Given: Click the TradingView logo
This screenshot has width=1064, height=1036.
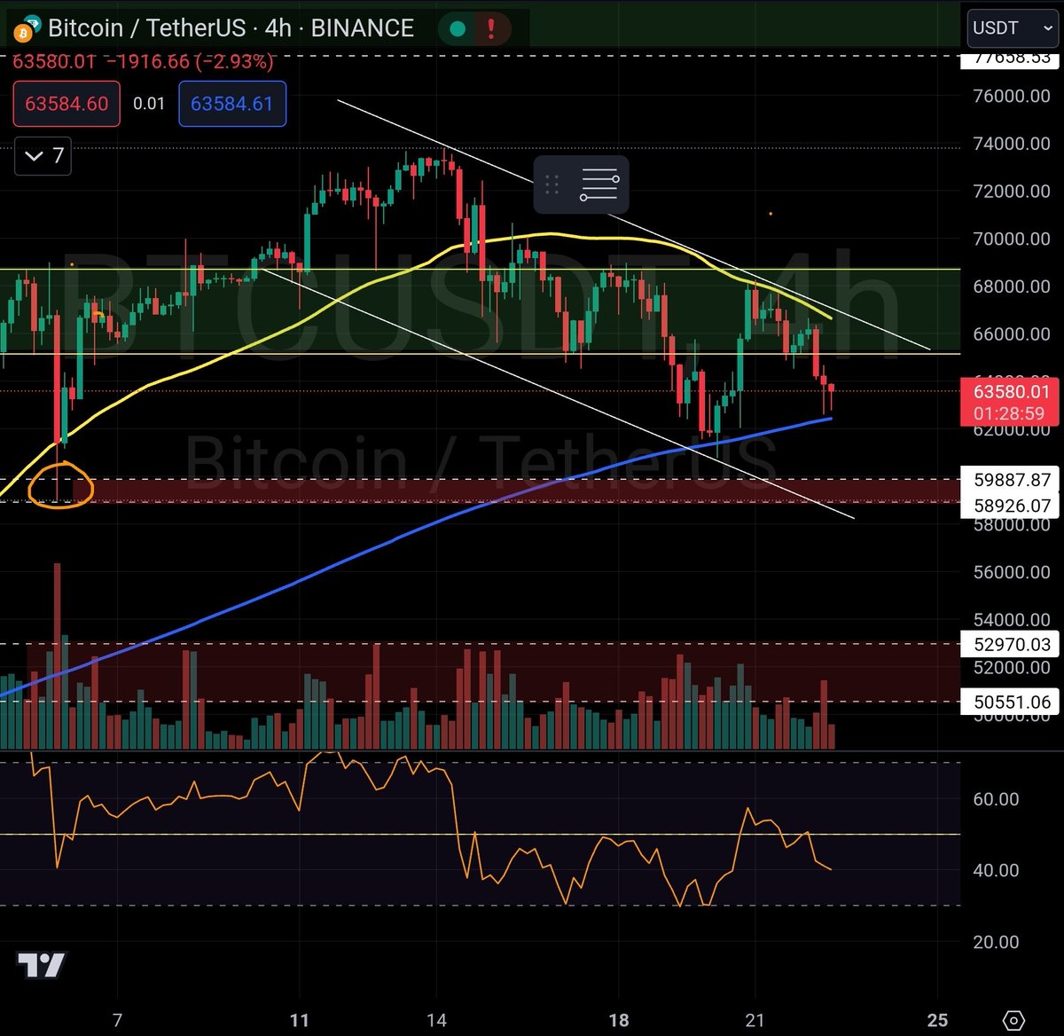Looking at the screenshot, I should [x=42, y=965].
